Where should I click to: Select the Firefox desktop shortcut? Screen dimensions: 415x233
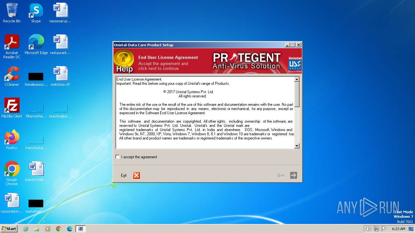12,140
